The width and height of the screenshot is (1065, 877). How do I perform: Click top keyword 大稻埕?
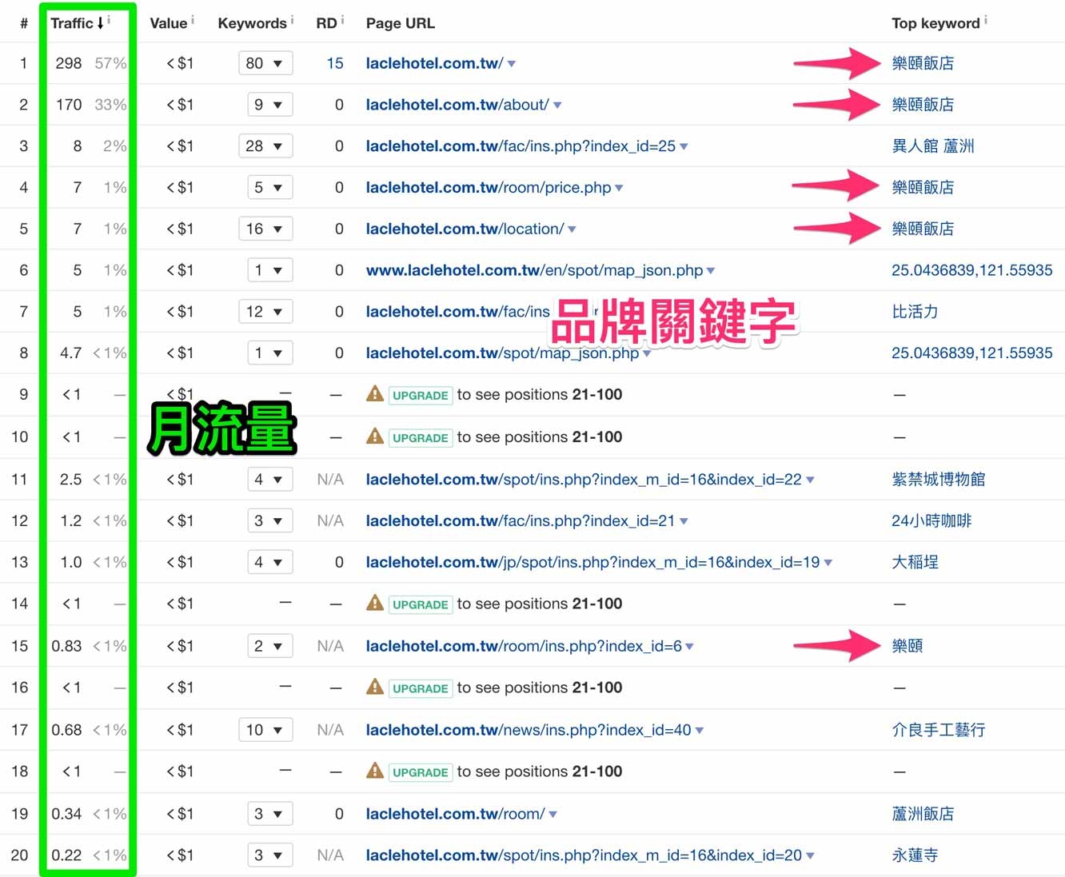(x=915, y=563)
